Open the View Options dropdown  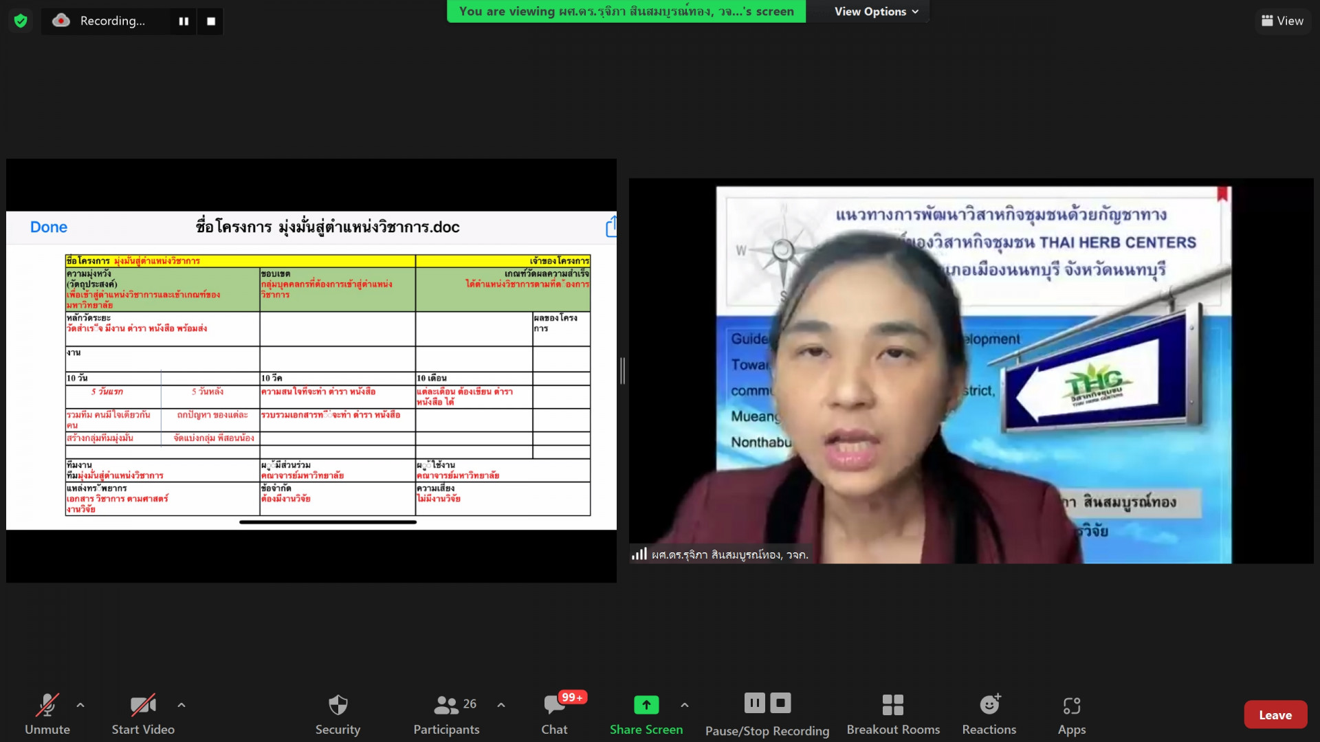pos(876,11)
